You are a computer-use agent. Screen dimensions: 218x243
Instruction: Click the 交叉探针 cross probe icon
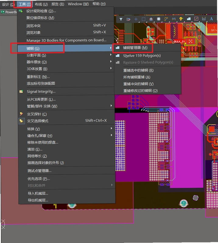point(21,114)
